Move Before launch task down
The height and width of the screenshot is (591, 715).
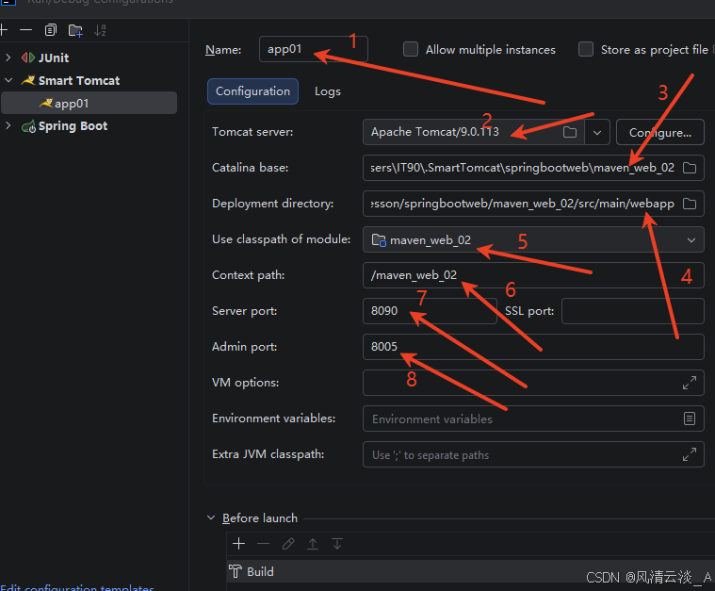pos(337,544)
